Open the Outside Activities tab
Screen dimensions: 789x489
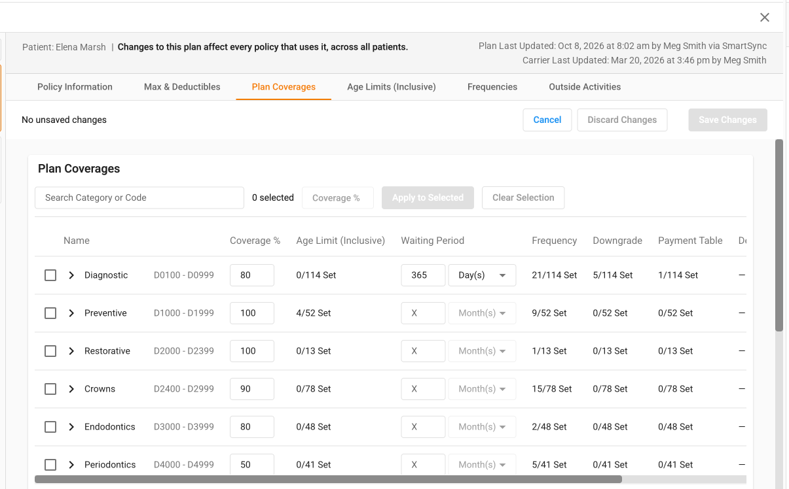click(x=585, y=87)
